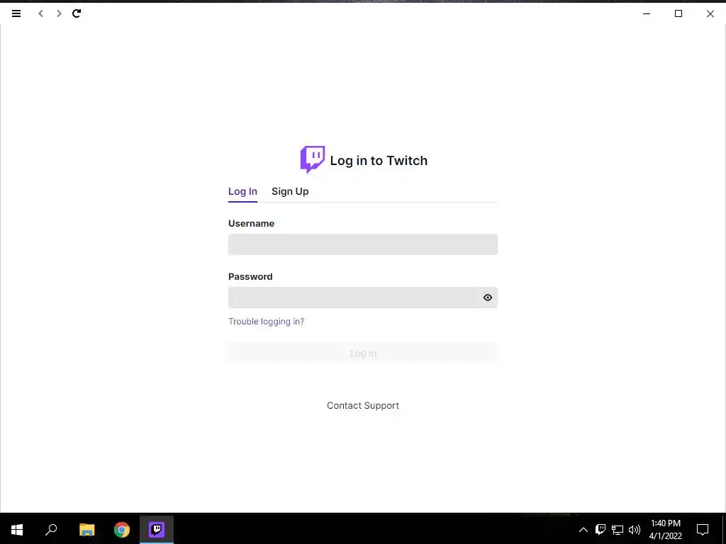Click the Username label text
This screenshot has height=544, width=726.
[252, 223]
